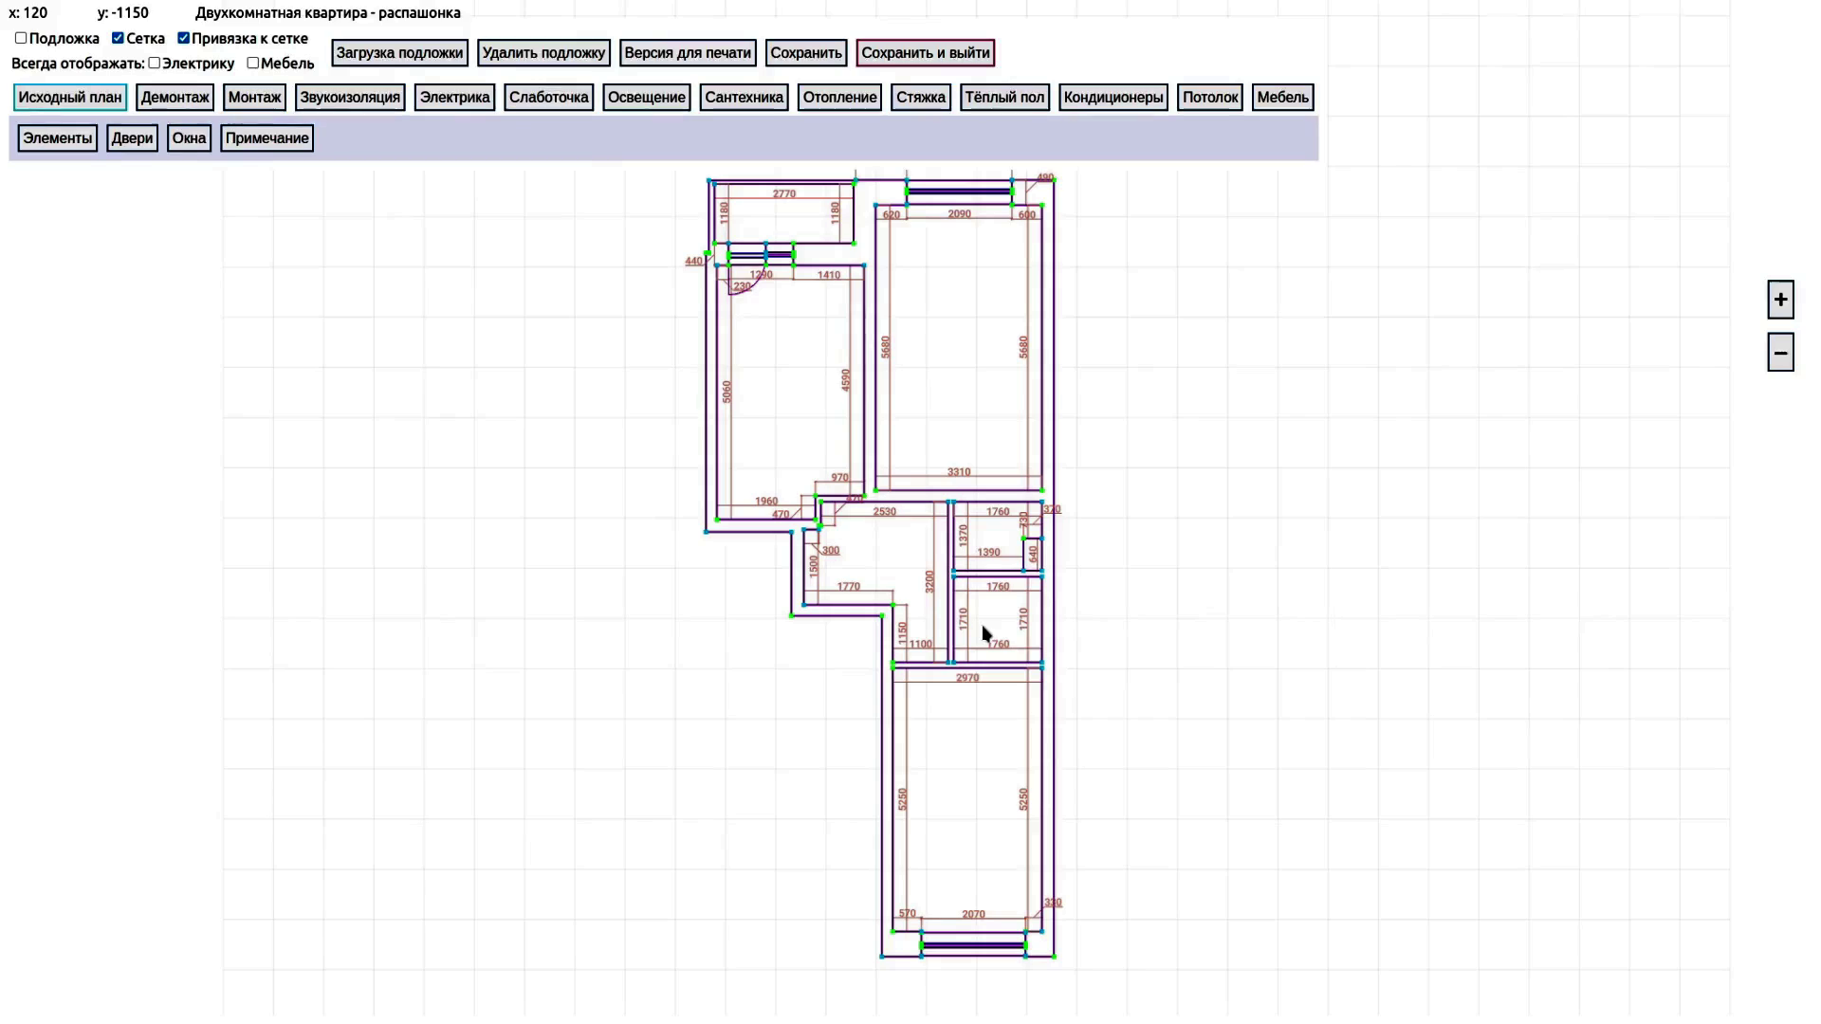Disable Привязка к сетке checkbox

184,39
